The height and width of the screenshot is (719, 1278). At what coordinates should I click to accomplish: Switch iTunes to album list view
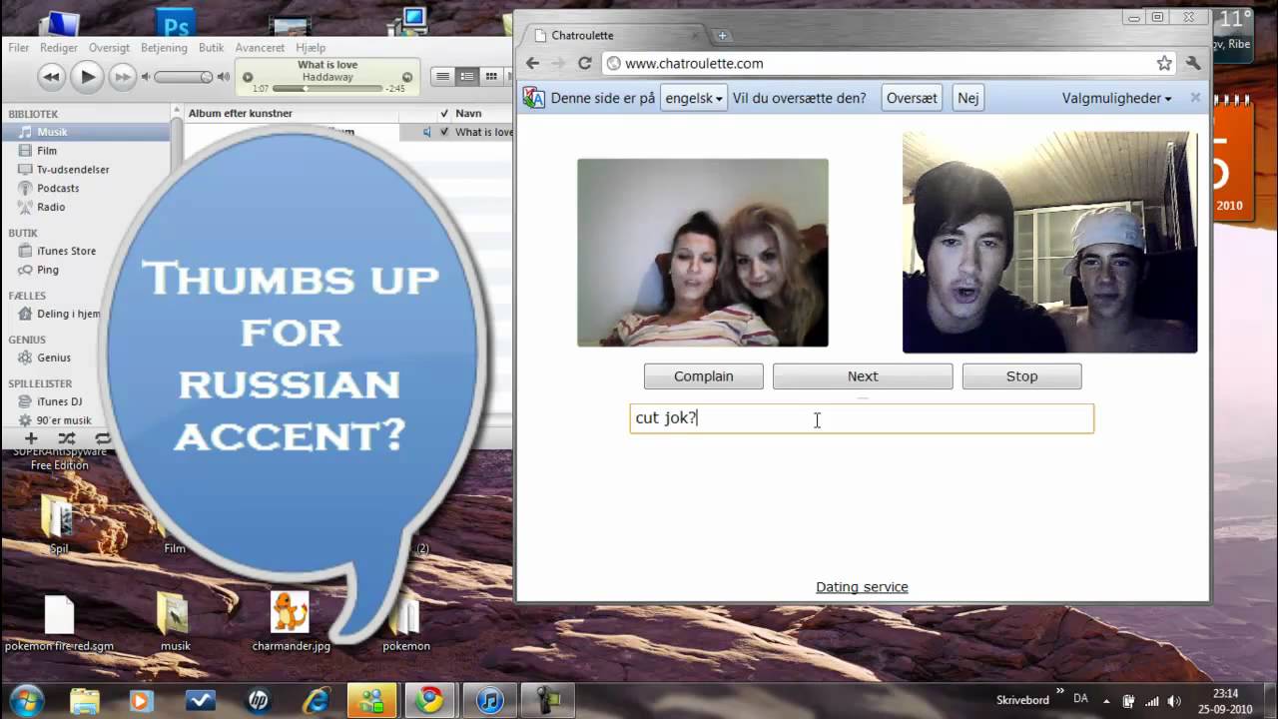[x=466, y=77]
